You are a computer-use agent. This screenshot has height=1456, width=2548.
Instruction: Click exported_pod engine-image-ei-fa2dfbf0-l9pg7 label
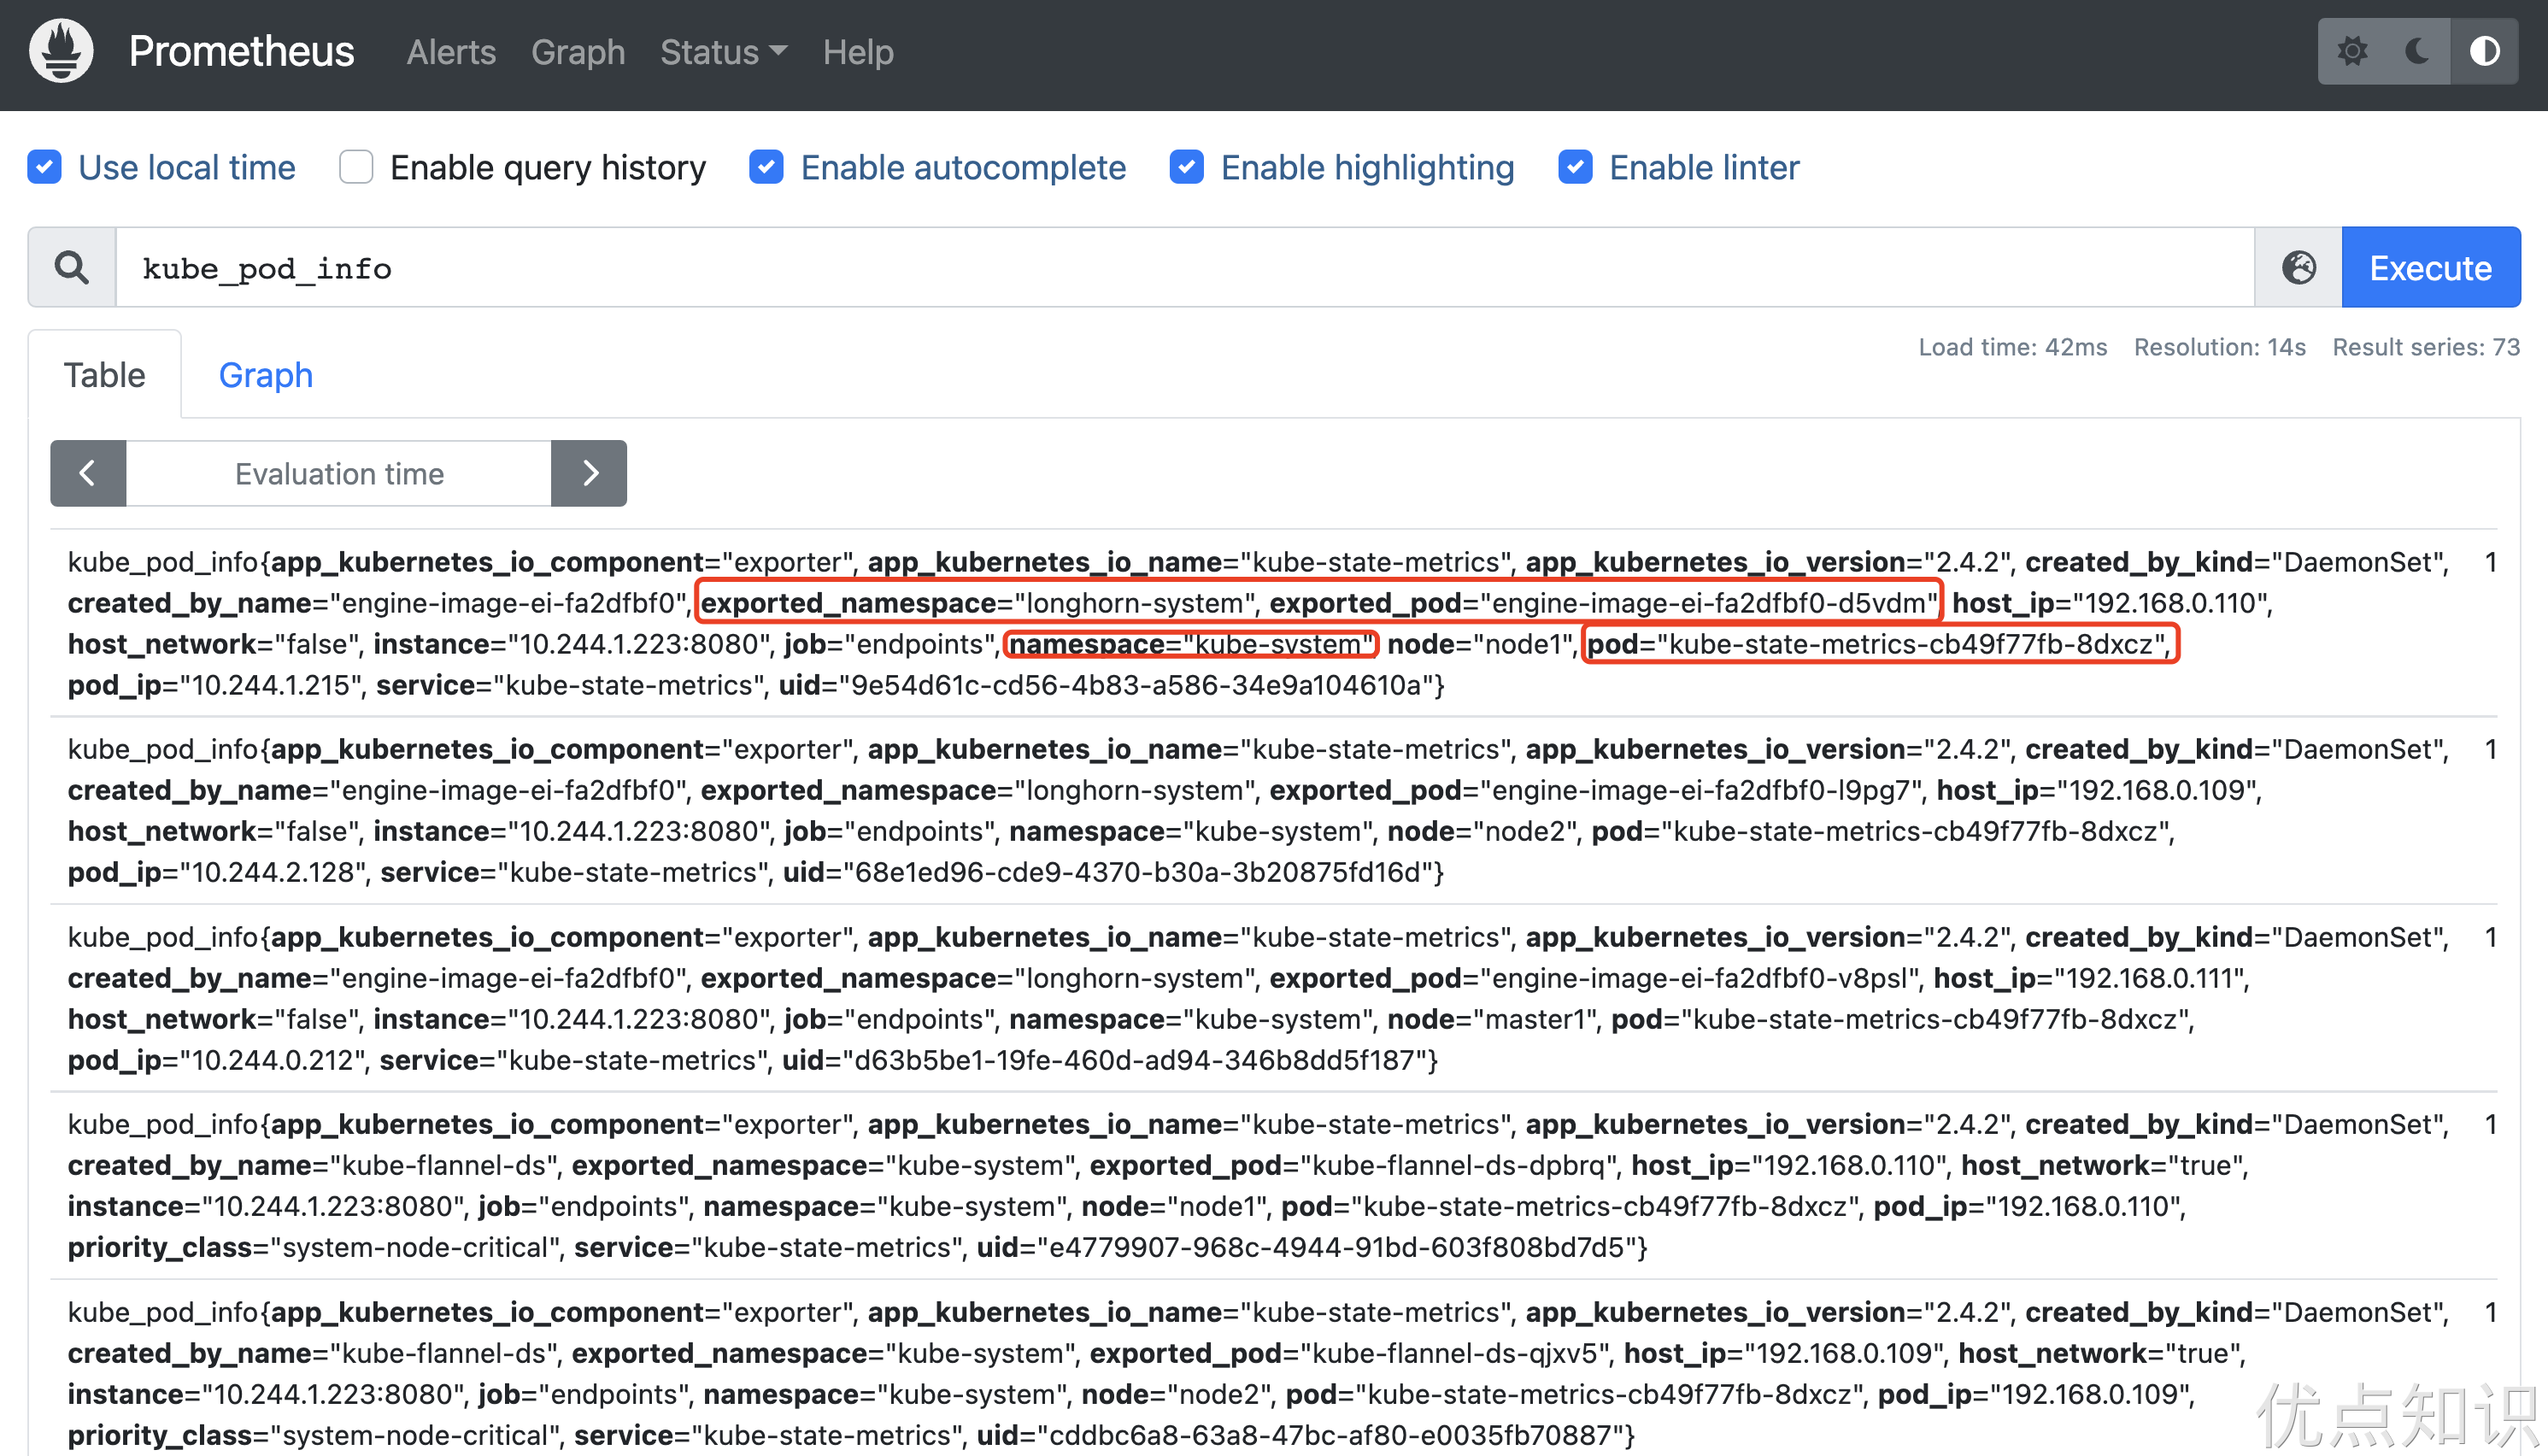(x=1596, y=790)
